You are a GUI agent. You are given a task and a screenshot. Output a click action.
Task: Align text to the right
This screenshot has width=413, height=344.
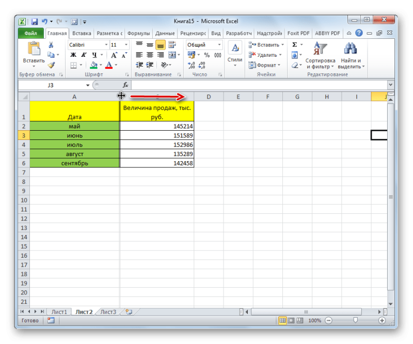pyautogui.click(x=160, y=55)
